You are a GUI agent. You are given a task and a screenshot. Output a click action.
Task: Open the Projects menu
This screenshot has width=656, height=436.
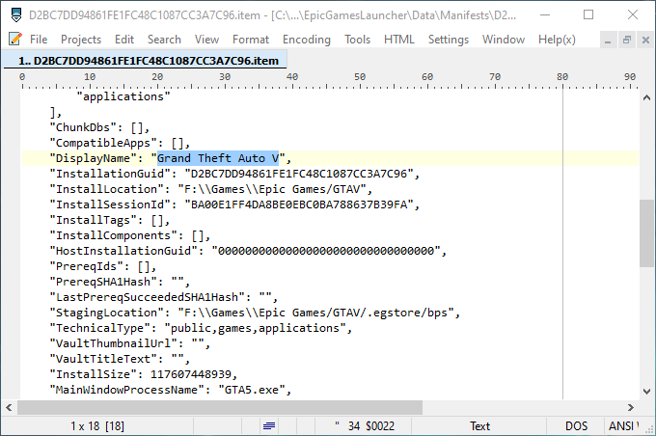point(81,40)
